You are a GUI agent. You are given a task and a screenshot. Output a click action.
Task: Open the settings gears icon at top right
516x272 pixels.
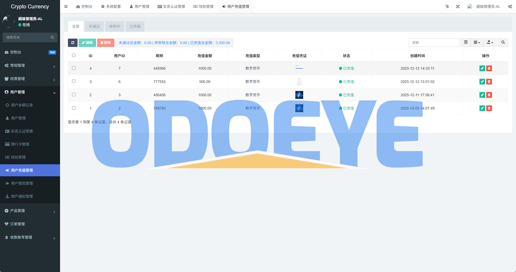[510, 7]
